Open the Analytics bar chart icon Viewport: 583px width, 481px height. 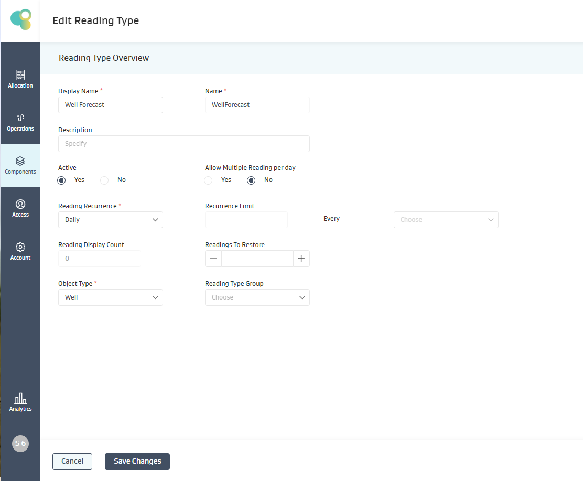pyautogui.click(x=20, y=398)
